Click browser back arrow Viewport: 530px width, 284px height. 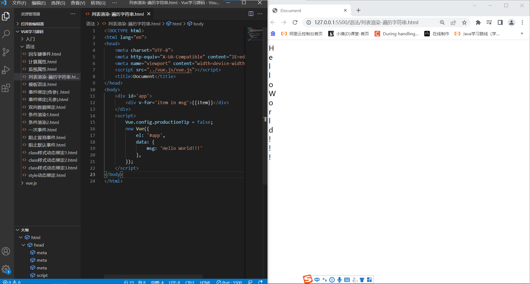tap(273, 22)
